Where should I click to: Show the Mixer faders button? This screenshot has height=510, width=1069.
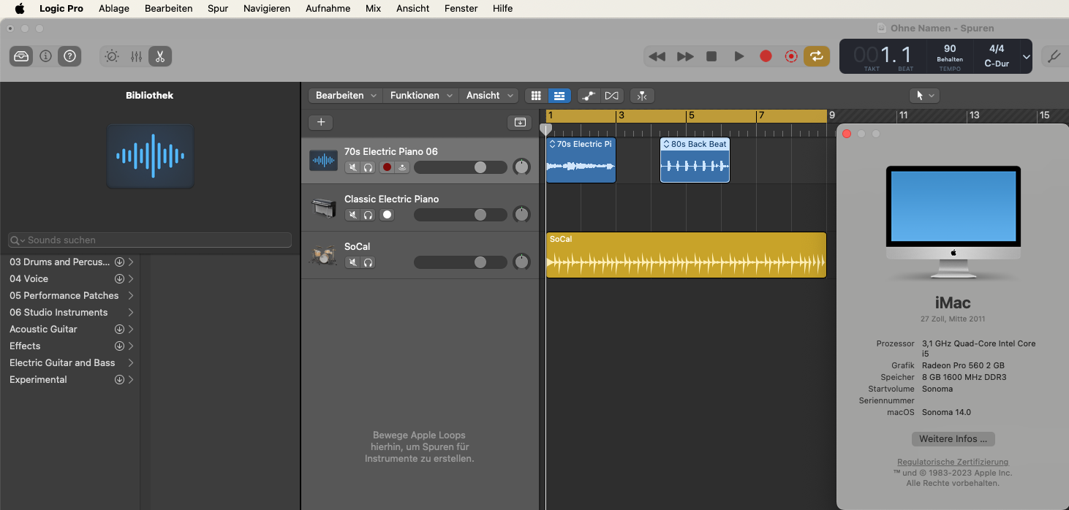point(136,56)
